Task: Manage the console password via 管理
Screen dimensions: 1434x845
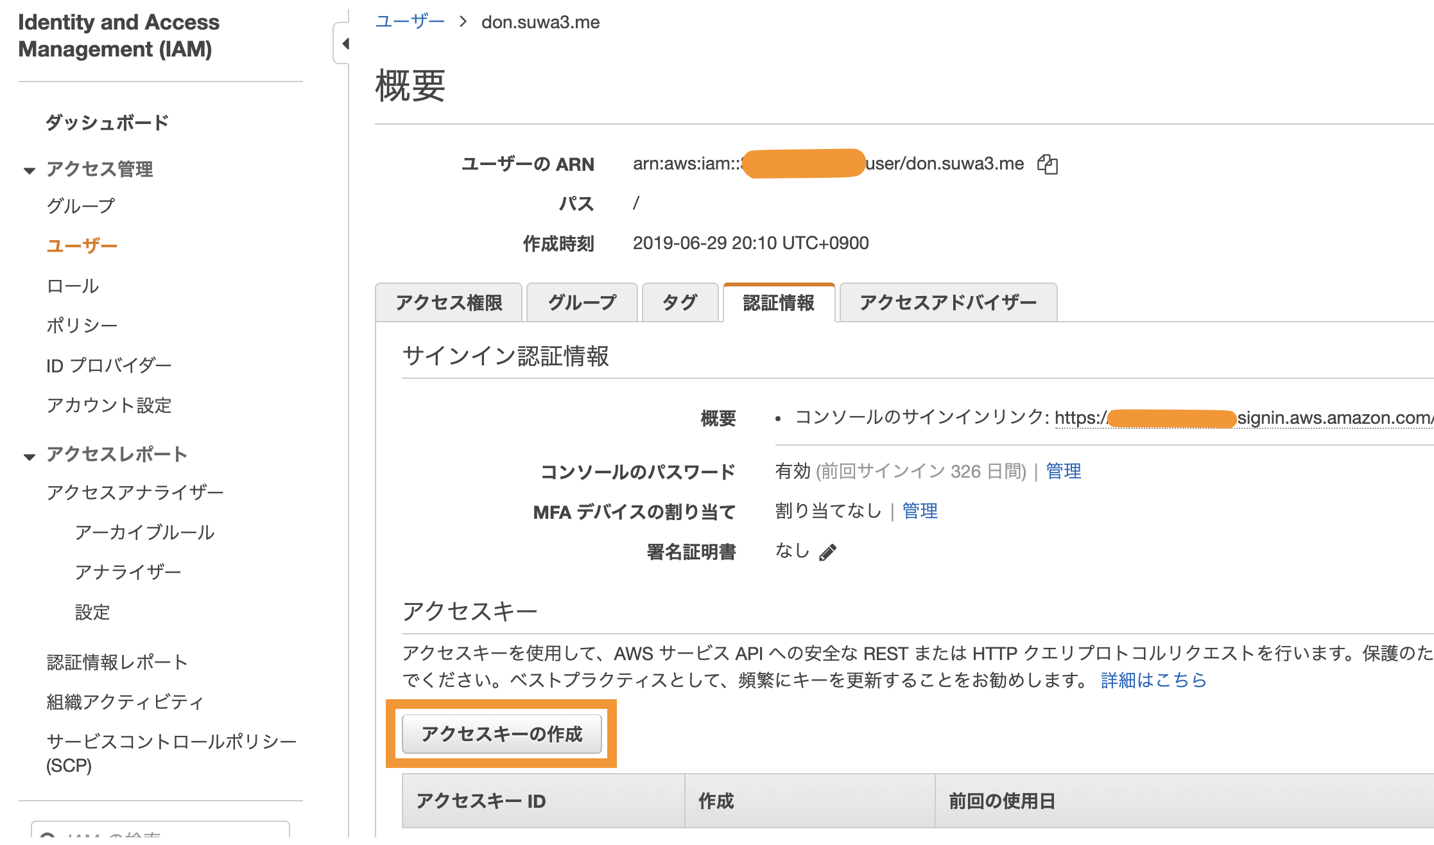Action: pos(1064,471)
